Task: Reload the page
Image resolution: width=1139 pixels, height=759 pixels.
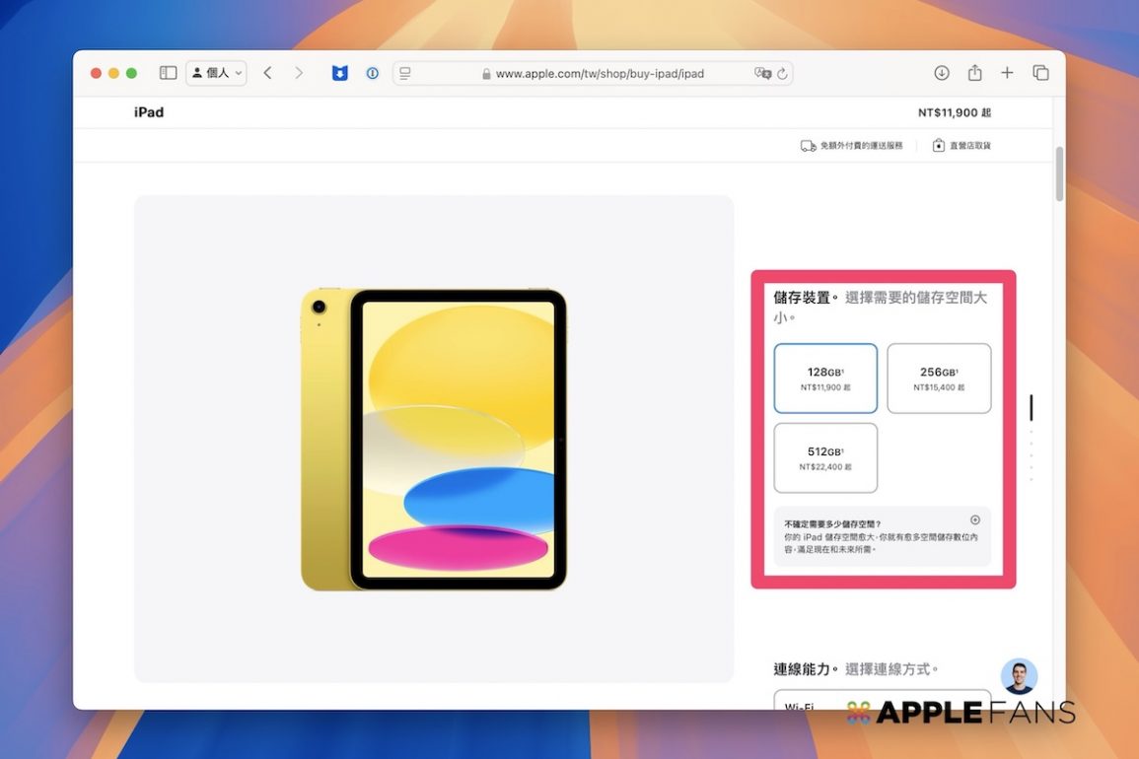Action: click(782, 73)
